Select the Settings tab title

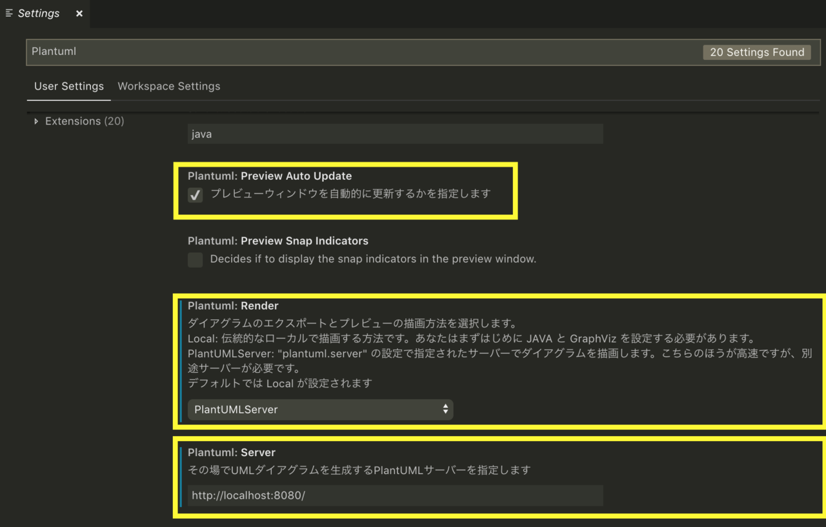(39, 14)
